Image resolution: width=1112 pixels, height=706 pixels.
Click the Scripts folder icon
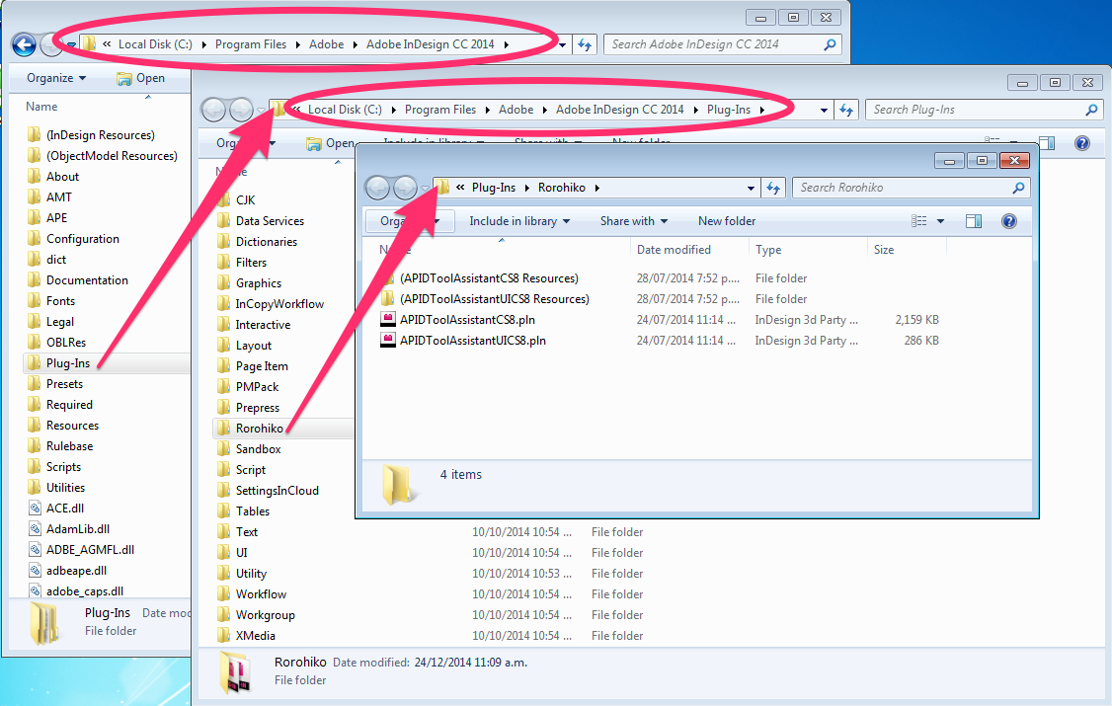point(34,467)
